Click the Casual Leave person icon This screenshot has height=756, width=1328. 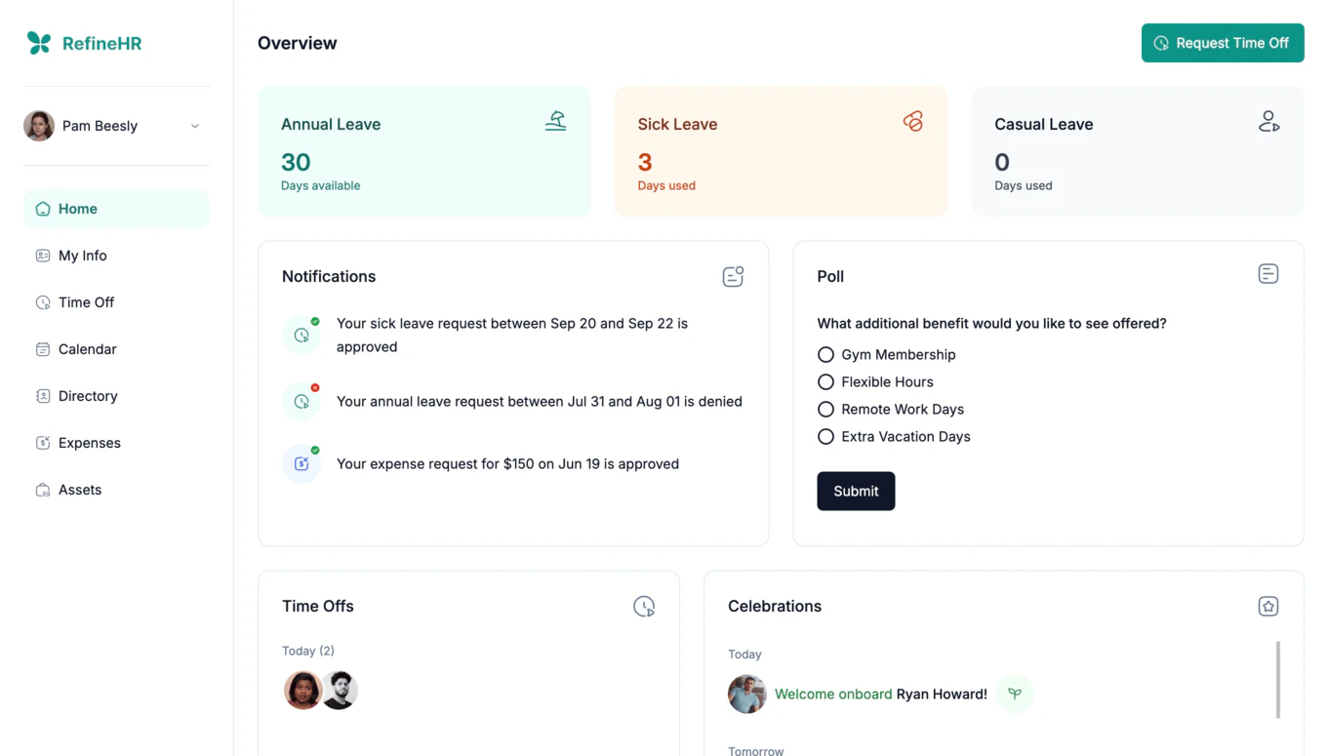pos(1268,122)
